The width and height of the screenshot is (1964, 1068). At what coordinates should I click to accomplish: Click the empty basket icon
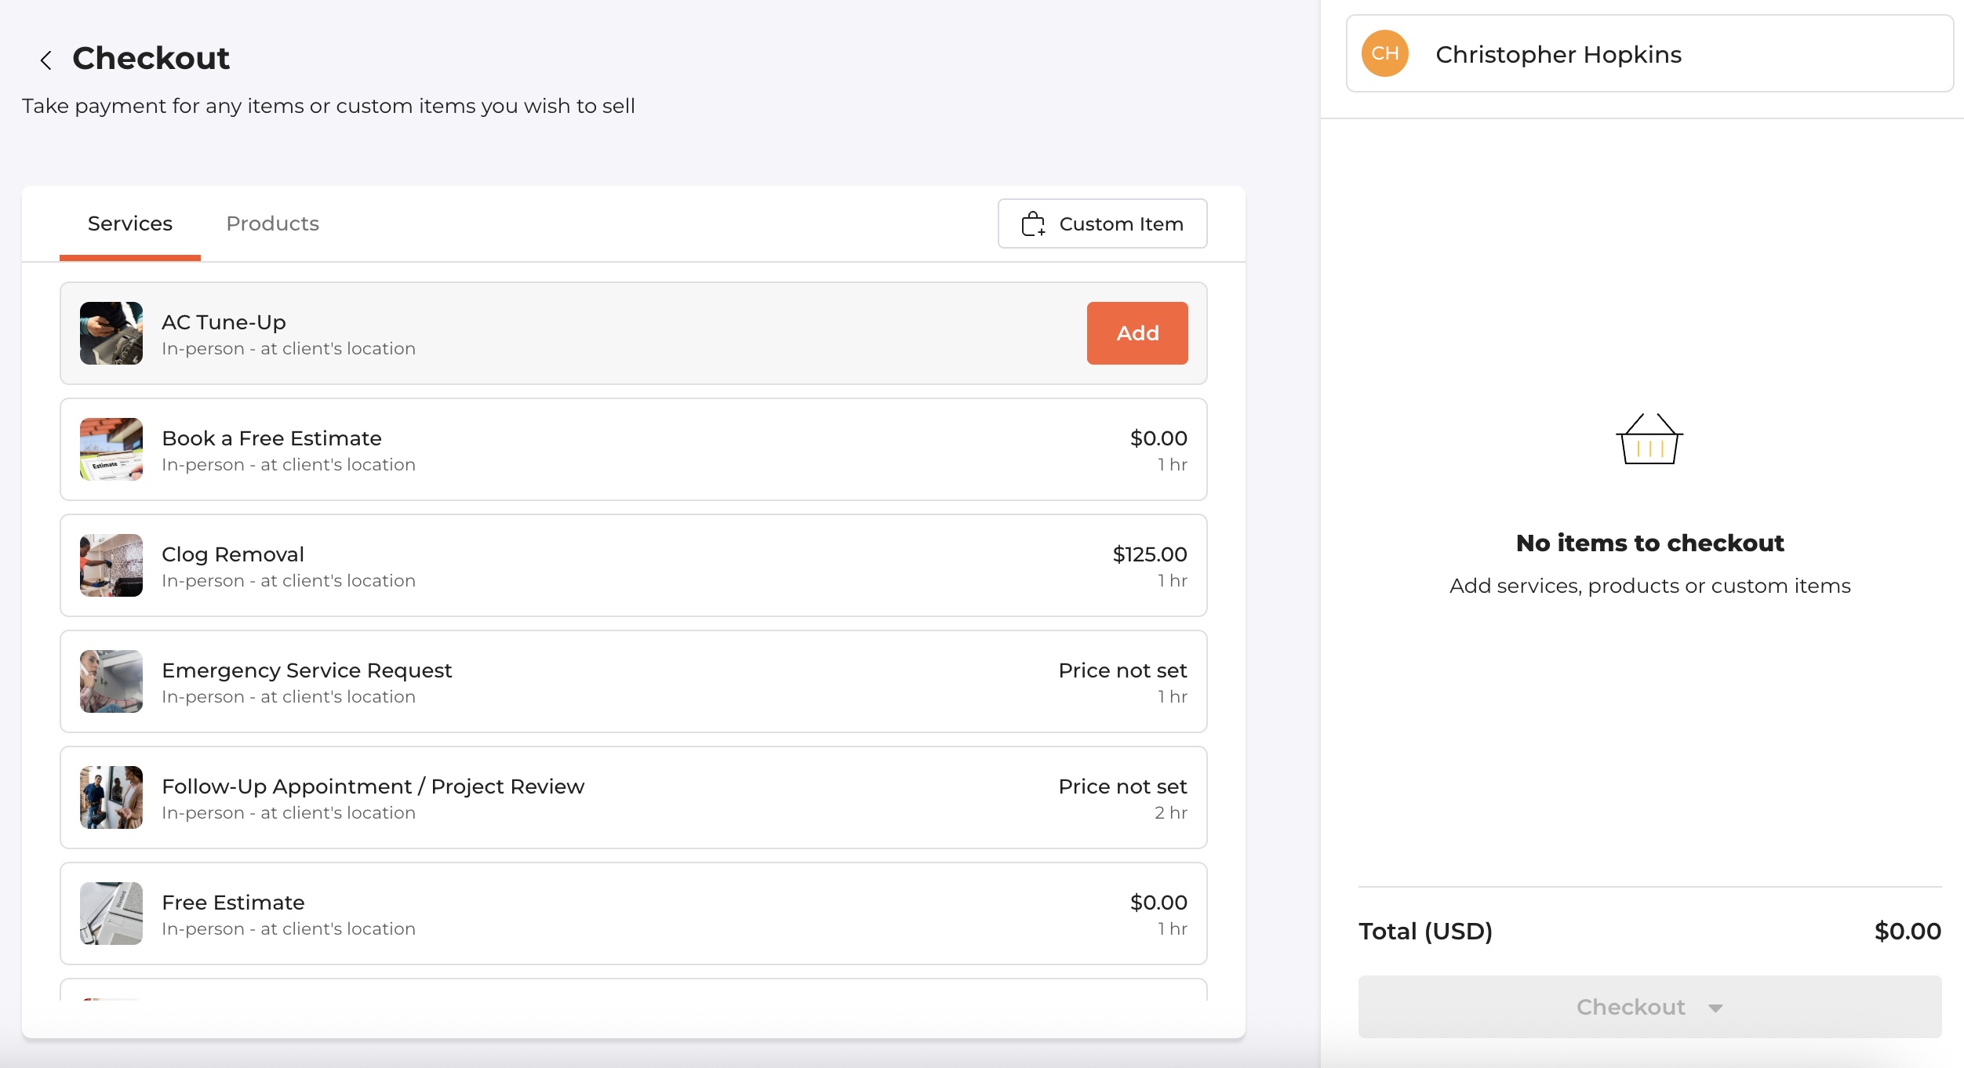(x=1649, y=440)
